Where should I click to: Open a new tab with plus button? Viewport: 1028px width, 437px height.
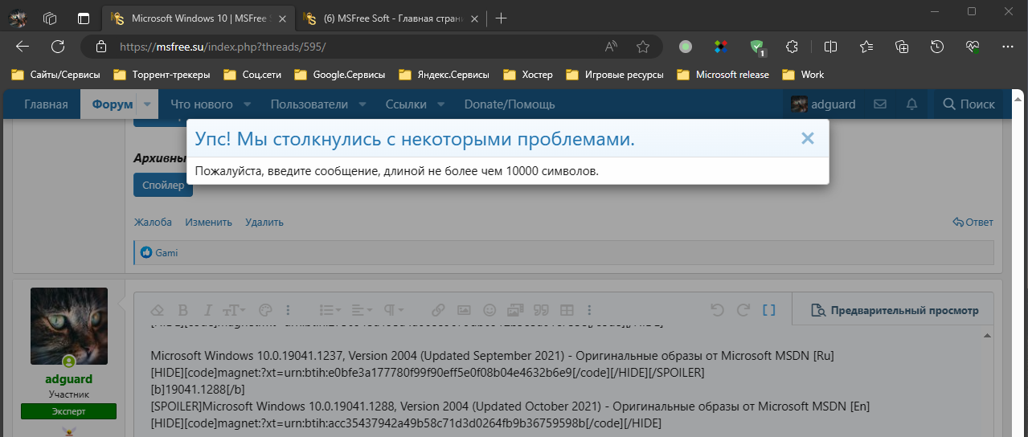coord(501,18)
